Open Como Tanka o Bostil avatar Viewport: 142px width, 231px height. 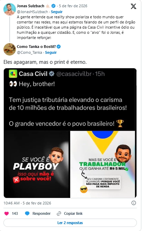(x=10, y=49)
